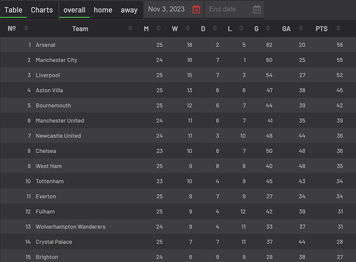Open the Manchester City team row
This screenshot has width=356, height=262.
coord(178,60)
